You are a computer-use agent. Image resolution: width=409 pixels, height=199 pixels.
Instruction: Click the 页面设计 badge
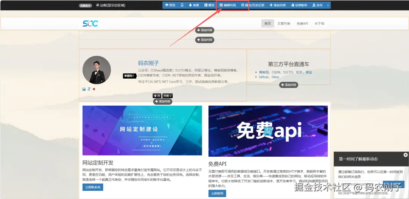coord(85,5)
